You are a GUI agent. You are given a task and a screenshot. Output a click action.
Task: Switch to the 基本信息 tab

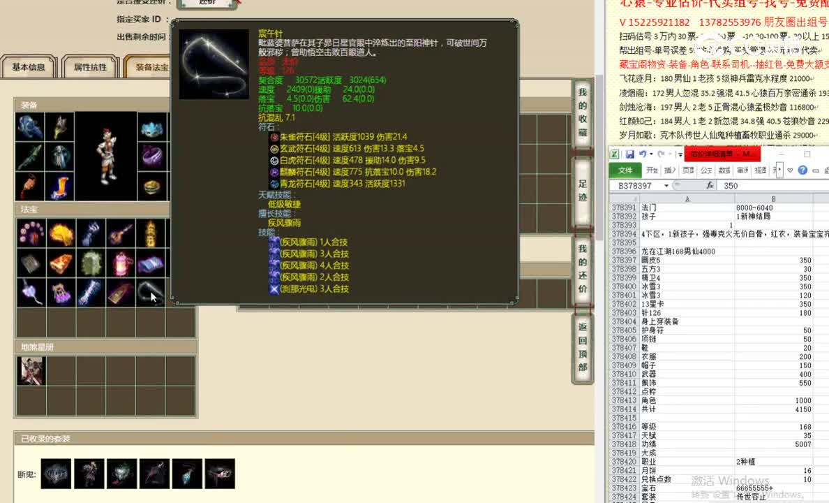(x=28, y=67)
